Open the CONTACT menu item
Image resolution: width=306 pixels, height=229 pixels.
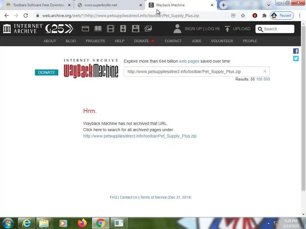pos(173,41)
